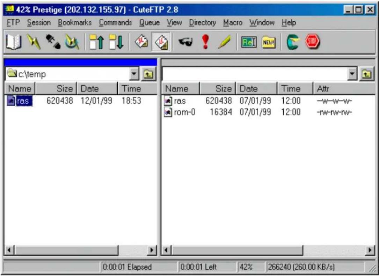Open the Site Manager book icon
Viewport: 379px width, 276px height.
(14, 42)
